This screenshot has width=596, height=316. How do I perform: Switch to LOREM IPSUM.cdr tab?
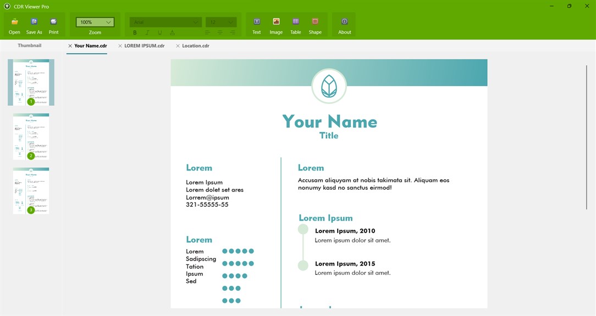coord(145,46)
